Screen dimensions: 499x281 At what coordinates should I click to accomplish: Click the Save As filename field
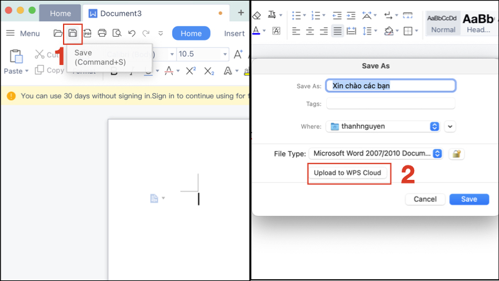click(x=391, y=86)
